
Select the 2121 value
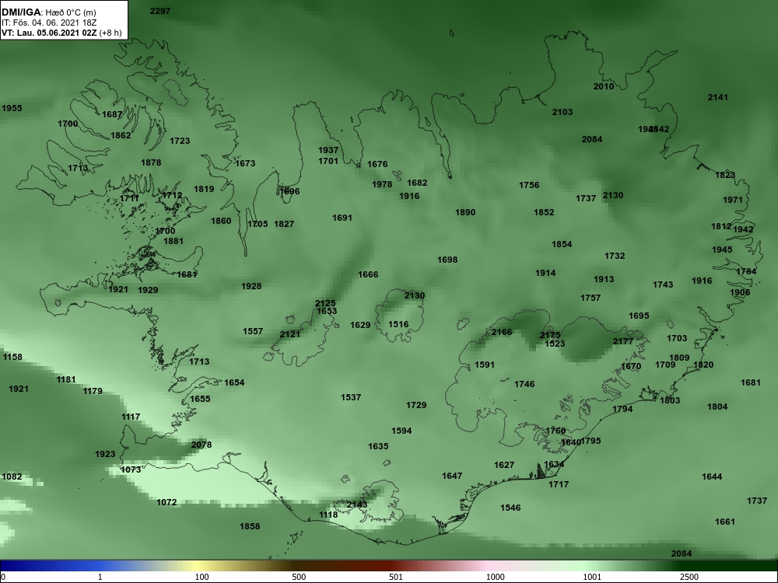point(290,334)
